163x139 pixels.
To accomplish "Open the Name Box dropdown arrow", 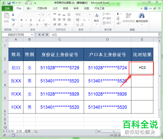I will pyautogui.click(x=32, y=35).
